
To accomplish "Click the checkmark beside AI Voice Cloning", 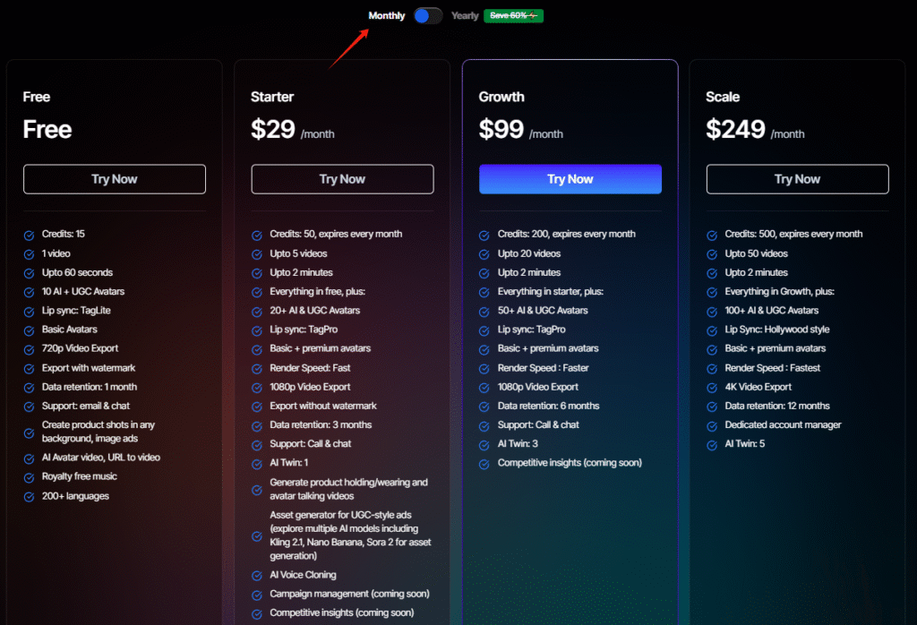I will [255, 575].
